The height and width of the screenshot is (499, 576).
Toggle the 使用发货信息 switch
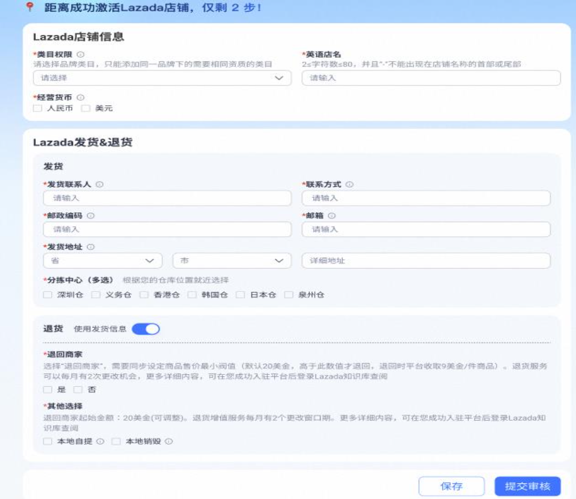(x=146, y=329)
